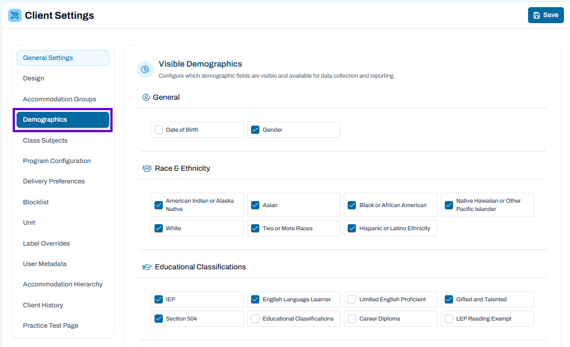Uncheck Gifted and Talented
This screenshot has width=570, height=347.
(x=449, y=300)
